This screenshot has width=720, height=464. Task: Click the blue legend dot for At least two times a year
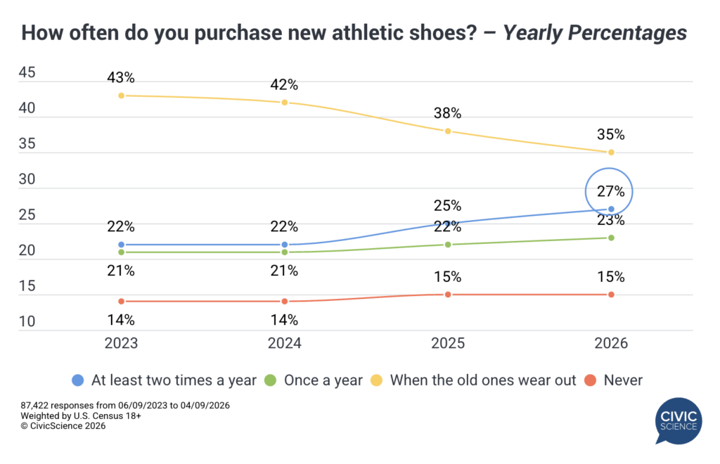click(78, 380)
